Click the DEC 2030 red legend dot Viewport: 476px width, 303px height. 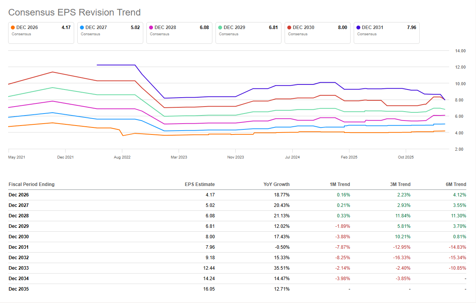(x=289, y=28)
